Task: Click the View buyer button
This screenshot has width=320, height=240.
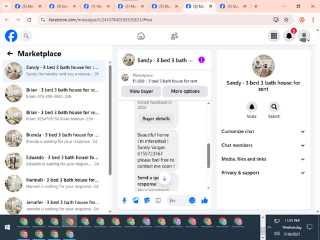Action: (x=141, y=91)
